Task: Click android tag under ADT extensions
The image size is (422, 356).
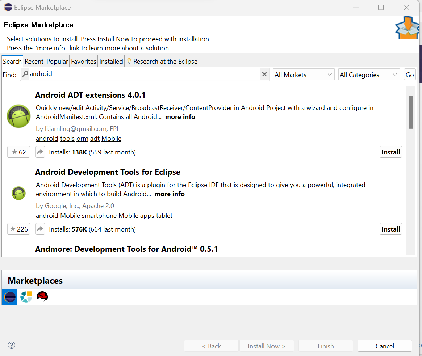Action: click(47, 139)
